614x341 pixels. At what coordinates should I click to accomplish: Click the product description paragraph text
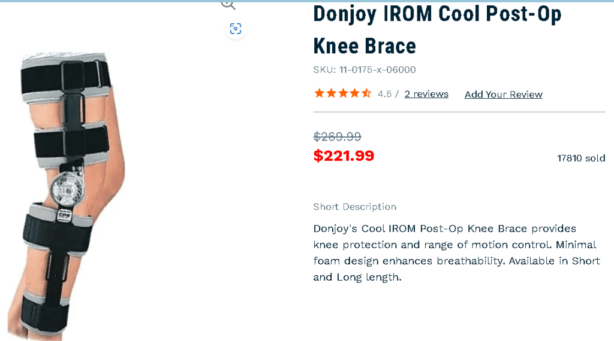pos(456,252)
